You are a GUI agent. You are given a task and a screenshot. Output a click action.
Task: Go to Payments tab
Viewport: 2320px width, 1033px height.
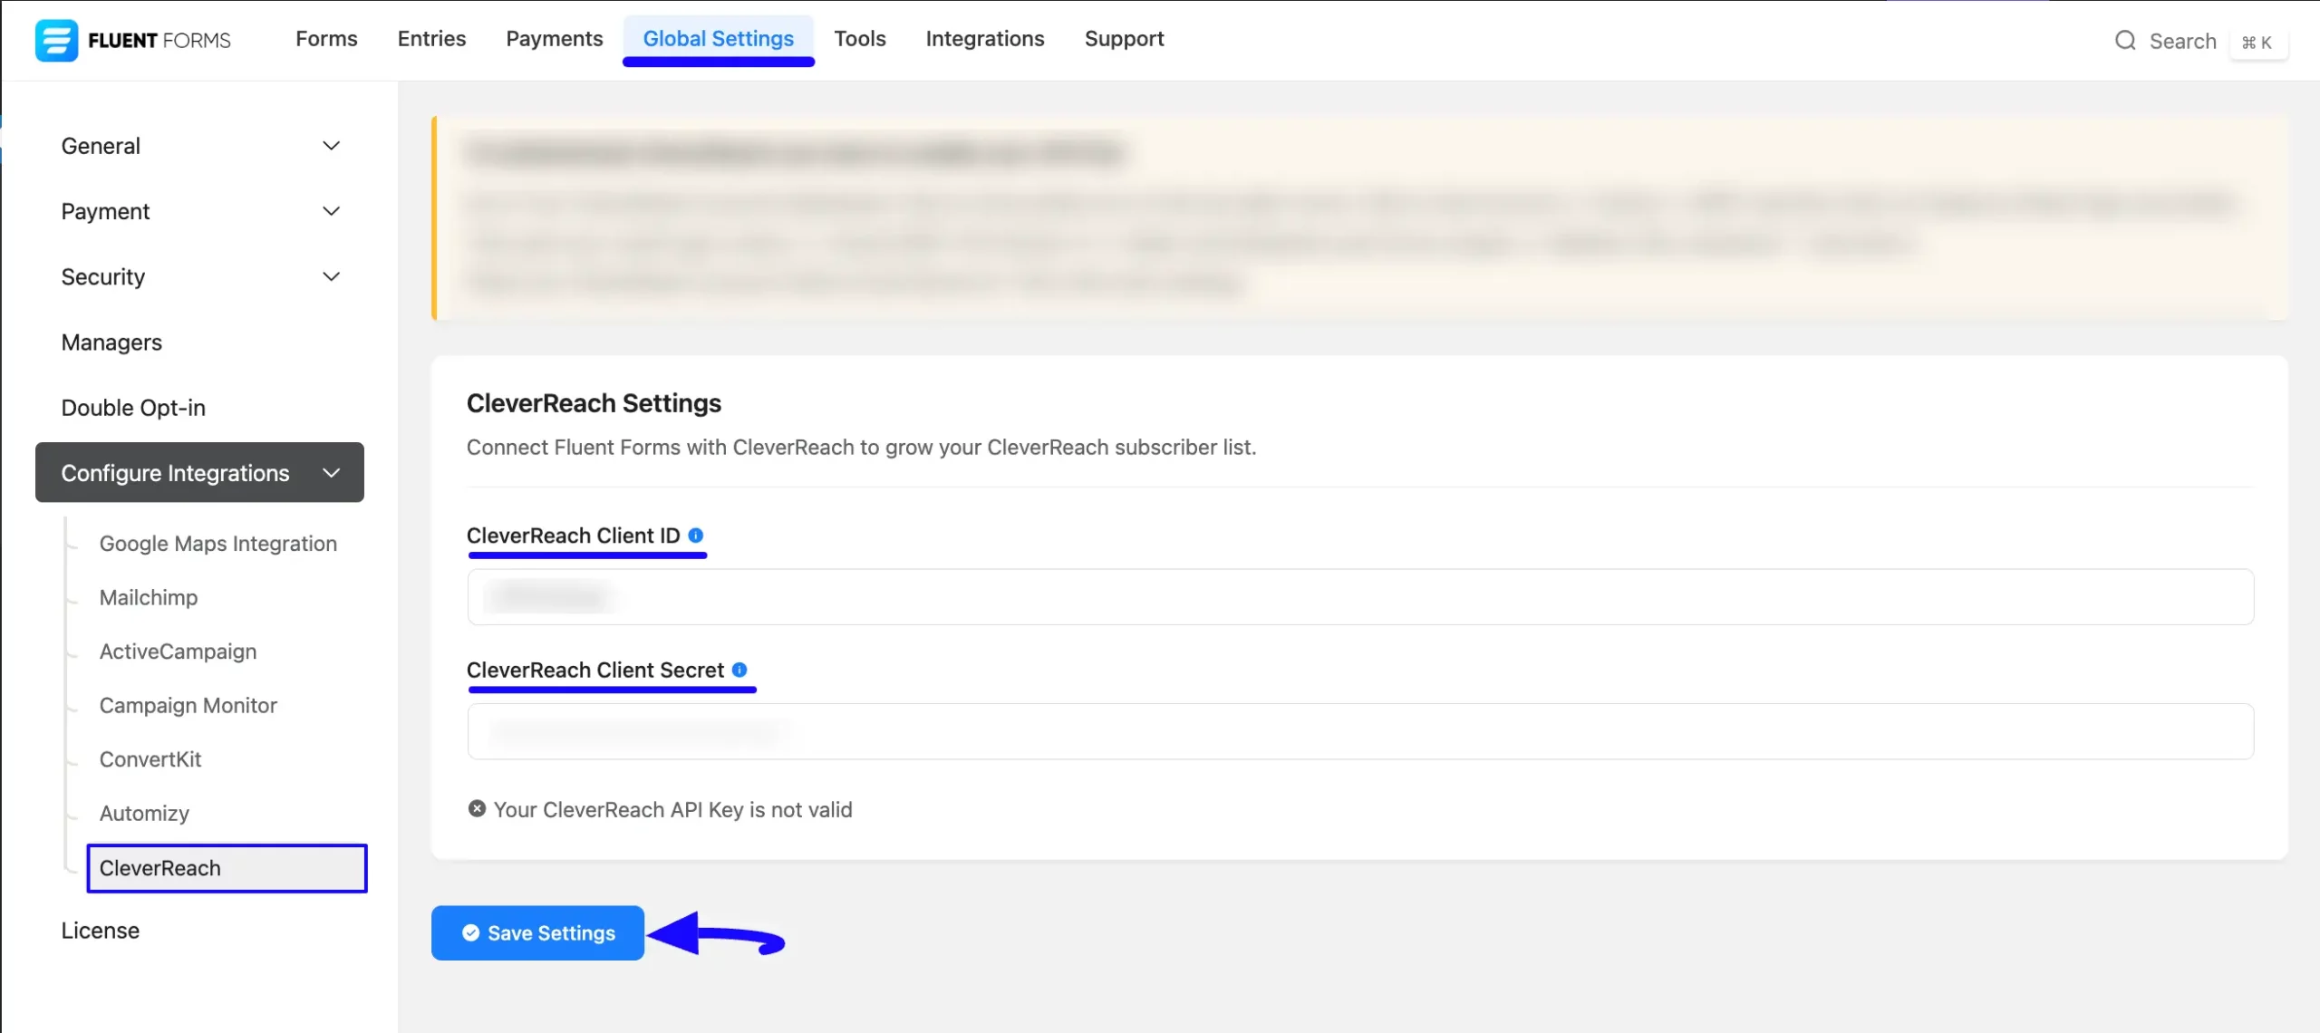click(554, 39)
